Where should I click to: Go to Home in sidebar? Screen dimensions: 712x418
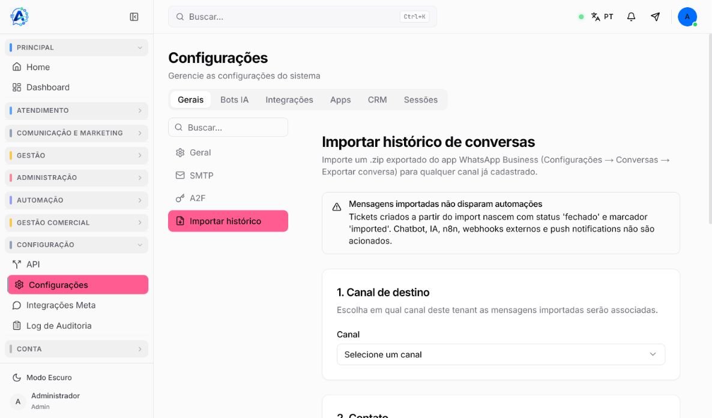(76, 67)
